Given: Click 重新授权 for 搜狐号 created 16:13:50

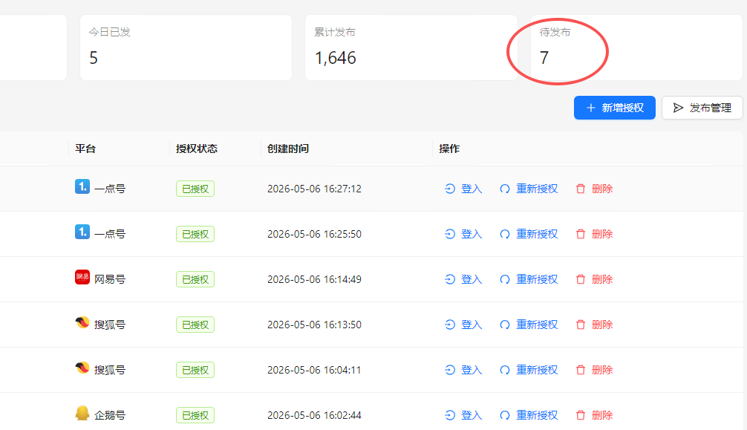Looking at the screenshot, I should coord(529,325).
